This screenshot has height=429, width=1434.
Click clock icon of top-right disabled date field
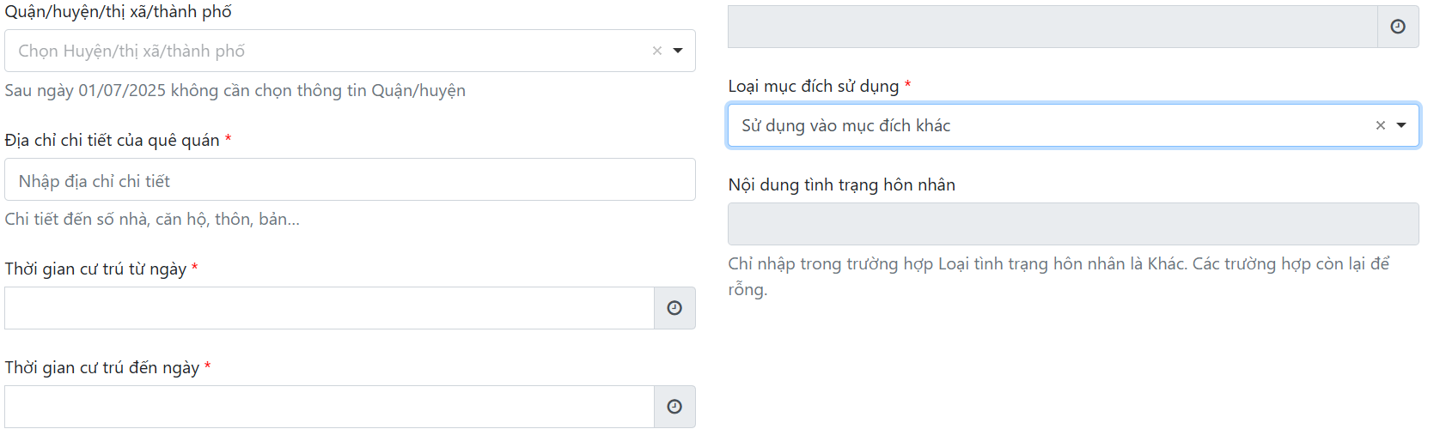(1398, 27)
